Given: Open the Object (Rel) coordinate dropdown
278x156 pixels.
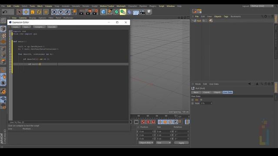Looking at the screenshot, I should 146,143.
